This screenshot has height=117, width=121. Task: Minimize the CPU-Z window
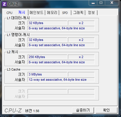93,3
